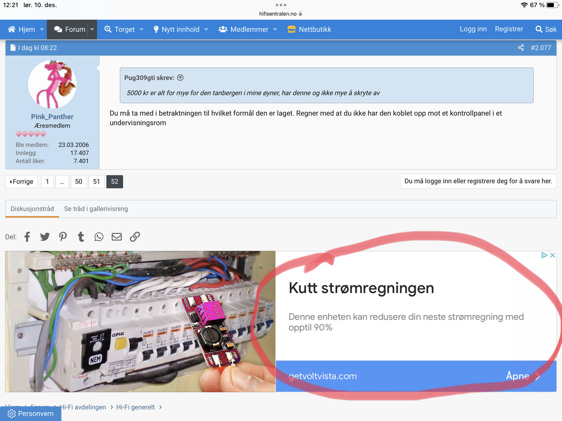The width and height of the screenshot is (562, 421).
Task: Switch to Se tråd i gallerivisning tab
Action: pyautogui.click(x=96, y=209)
